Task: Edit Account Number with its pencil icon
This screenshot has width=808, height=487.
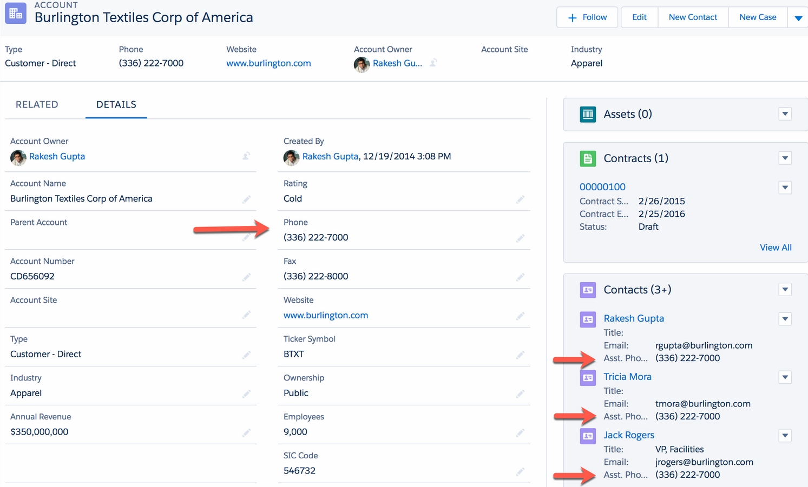Action: (246, 277)
